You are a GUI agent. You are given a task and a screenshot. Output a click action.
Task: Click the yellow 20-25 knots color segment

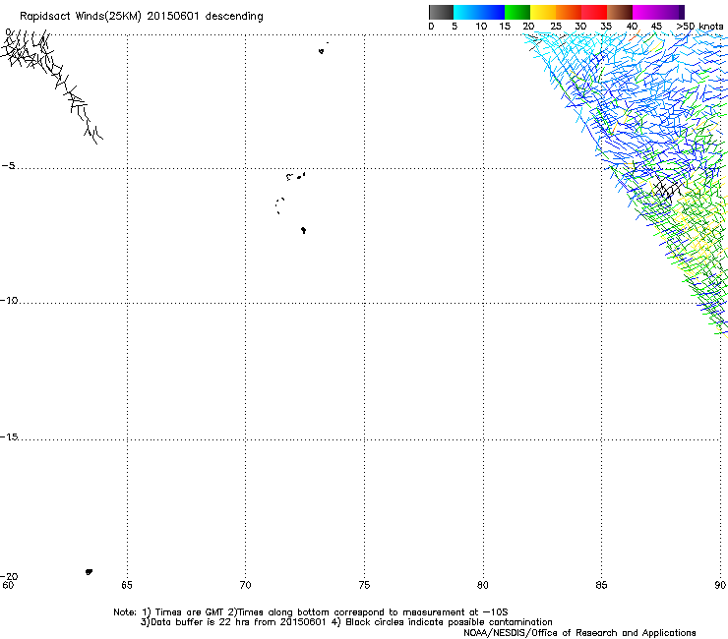pos(543,12)
